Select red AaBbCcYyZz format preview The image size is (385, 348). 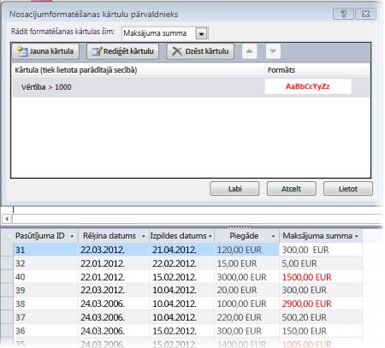[308, 86]
